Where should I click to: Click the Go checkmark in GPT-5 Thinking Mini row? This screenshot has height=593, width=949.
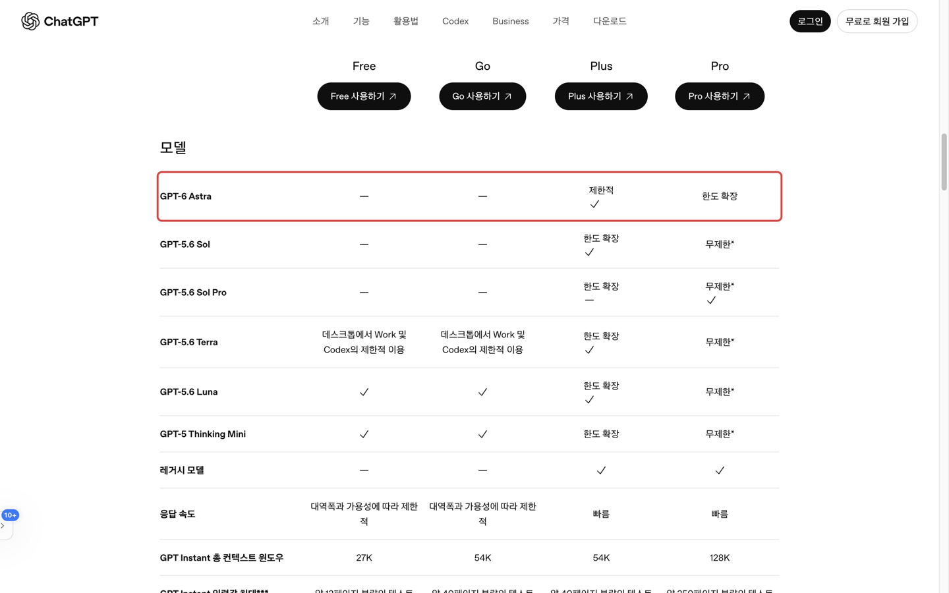click(x=482, y=434)
